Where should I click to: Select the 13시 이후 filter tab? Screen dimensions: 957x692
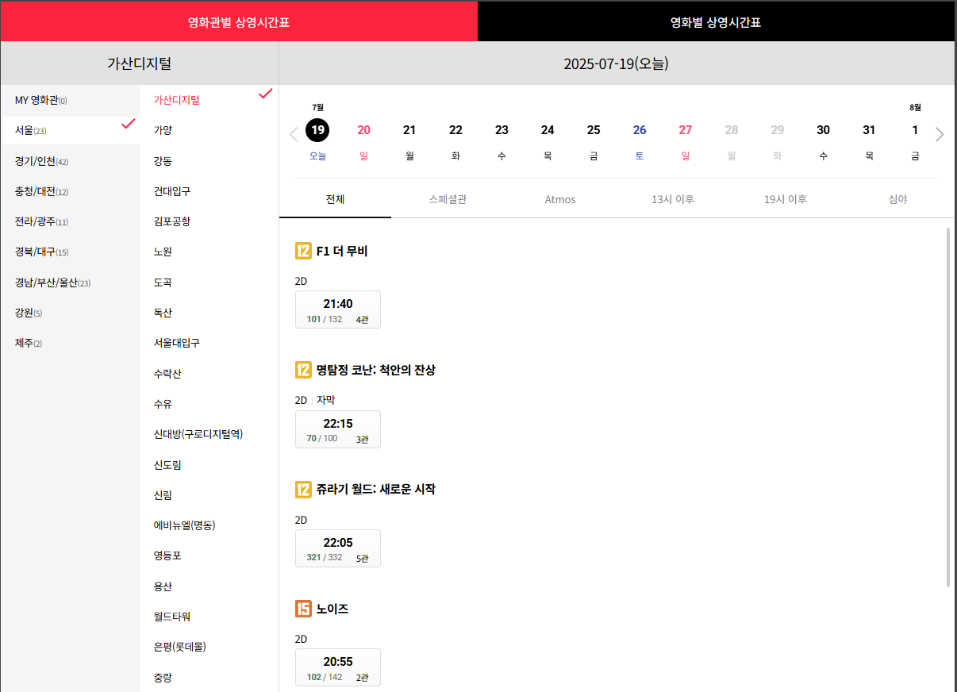(x=673, y=199)
